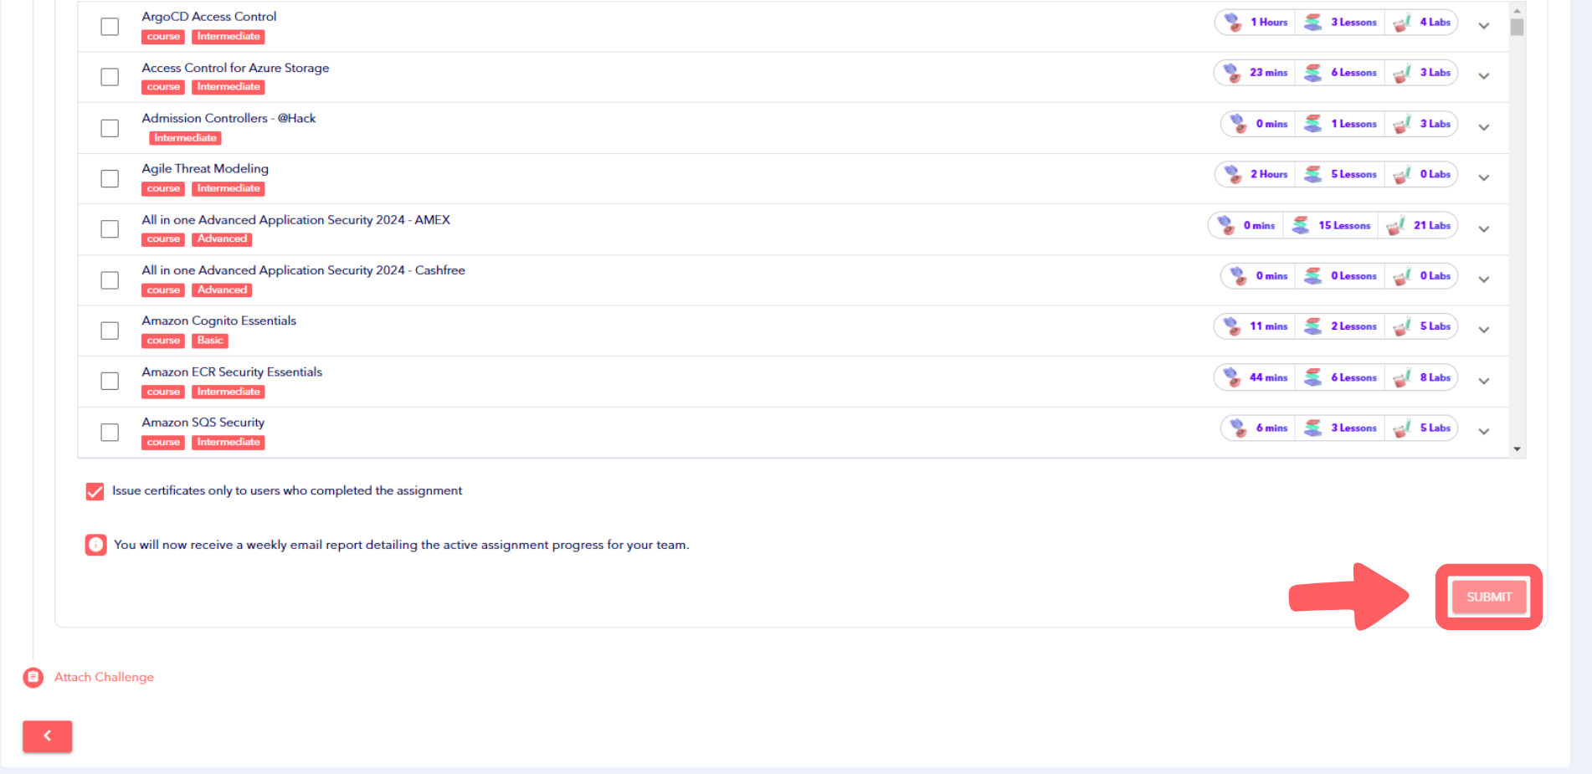
Task: Expand the Admission Controllers - @Hack row
Action: (1483, 127)
